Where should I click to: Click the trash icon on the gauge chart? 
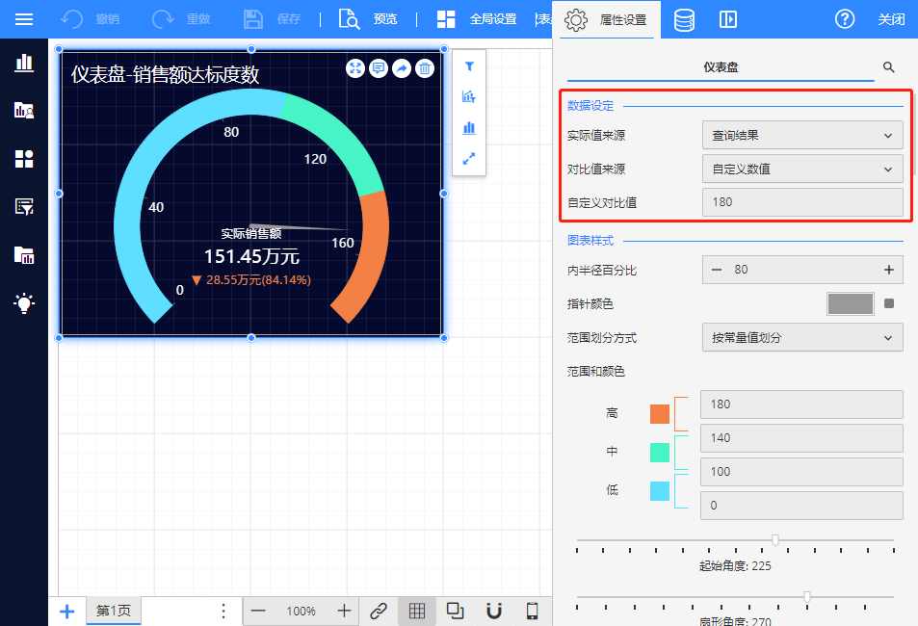pyautogui.click(x=425, y=68)
